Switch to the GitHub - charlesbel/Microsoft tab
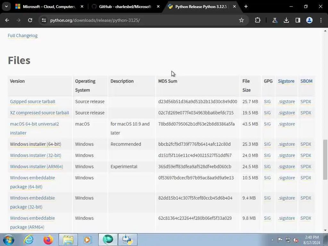 (x=125, y=7)
